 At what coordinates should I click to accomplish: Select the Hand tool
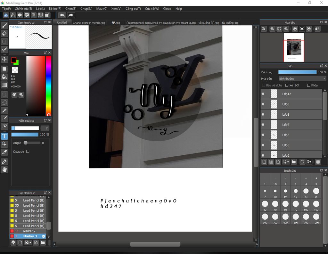[x=4, y=170]
